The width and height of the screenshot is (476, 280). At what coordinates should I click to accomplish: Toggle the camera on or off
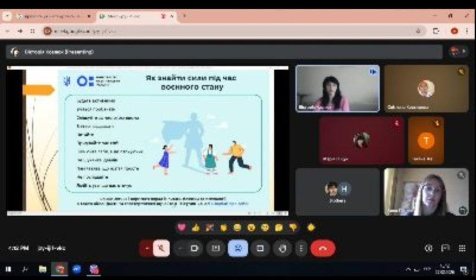194,248
